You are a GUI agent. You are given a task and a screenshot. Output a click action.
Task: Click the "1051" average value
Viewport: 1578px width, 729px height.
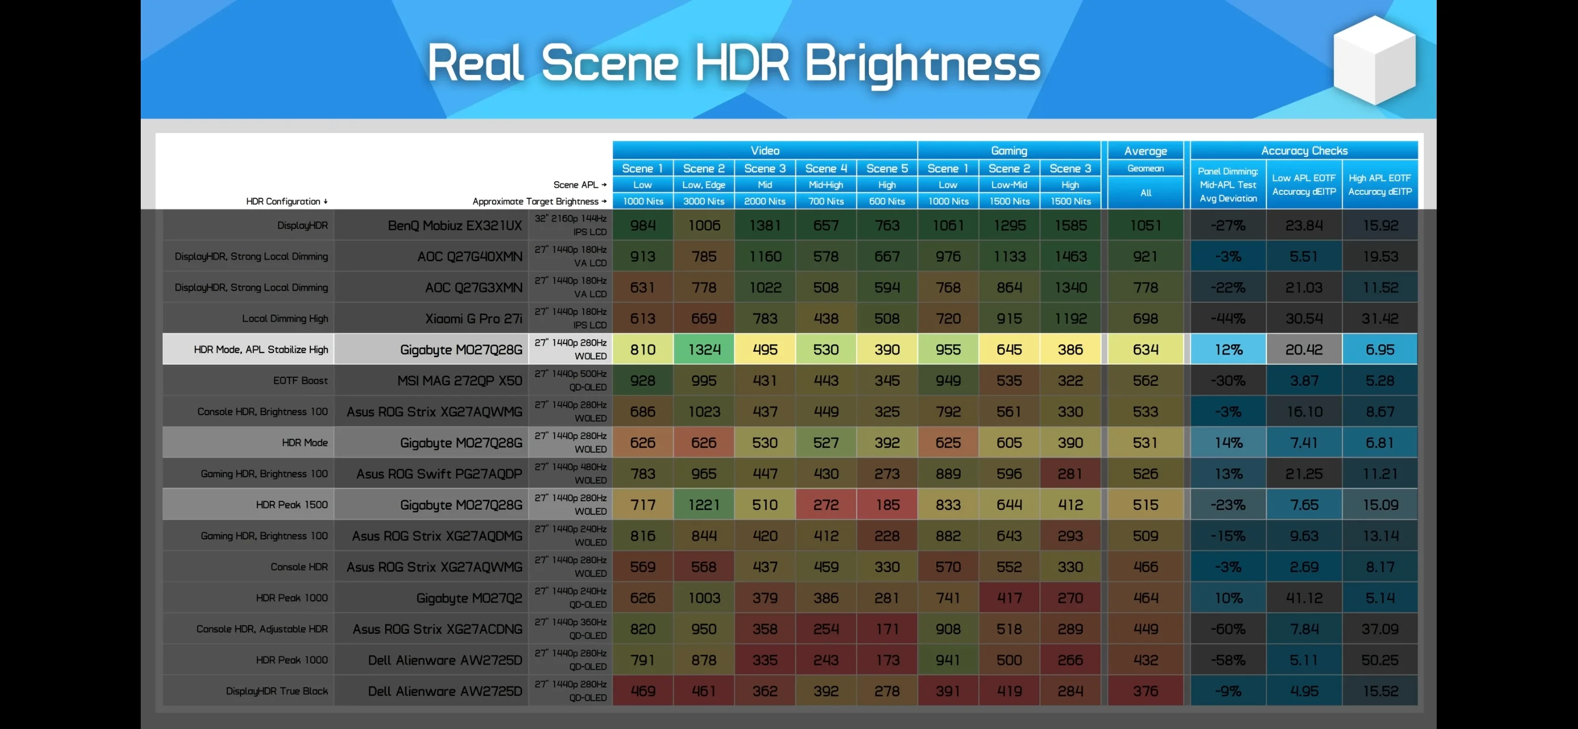point(1145,226)
